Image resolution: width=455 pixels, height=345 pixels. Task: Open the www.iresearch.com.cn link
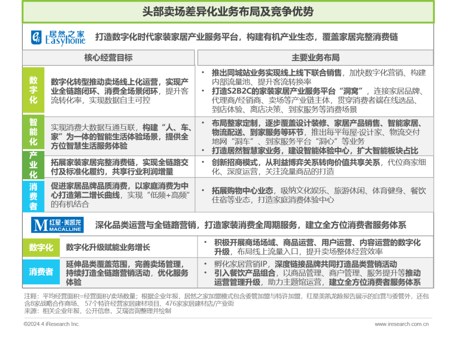tap(401, 324)
